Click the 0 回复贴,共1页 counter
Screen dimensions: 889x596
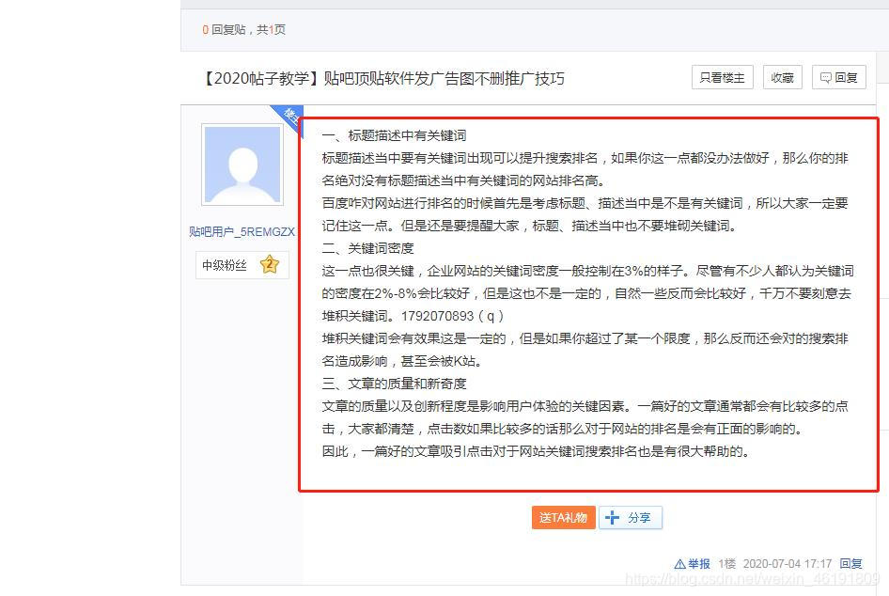point(243,29)
